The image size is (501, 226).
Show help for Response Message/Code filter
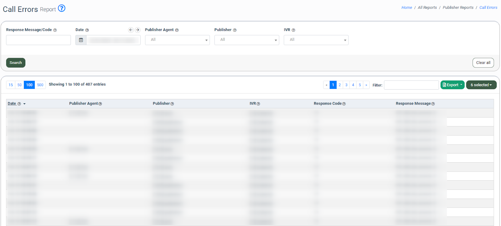(55, 30)
